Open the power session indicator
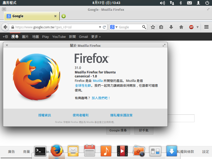This screenshot has width=212, height=159. coord(207,3)
